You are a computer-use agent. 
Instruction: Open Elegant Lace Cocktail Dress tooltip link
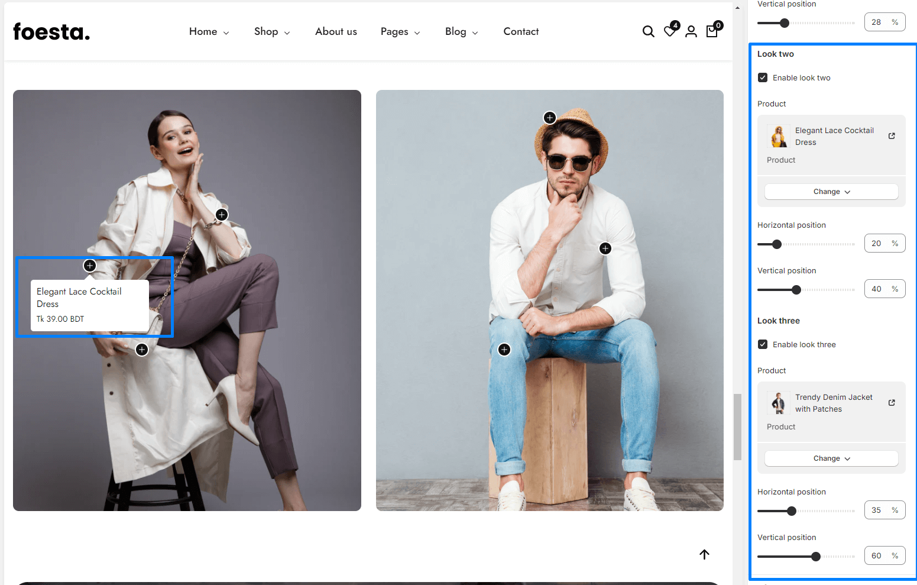pos(79,298)
